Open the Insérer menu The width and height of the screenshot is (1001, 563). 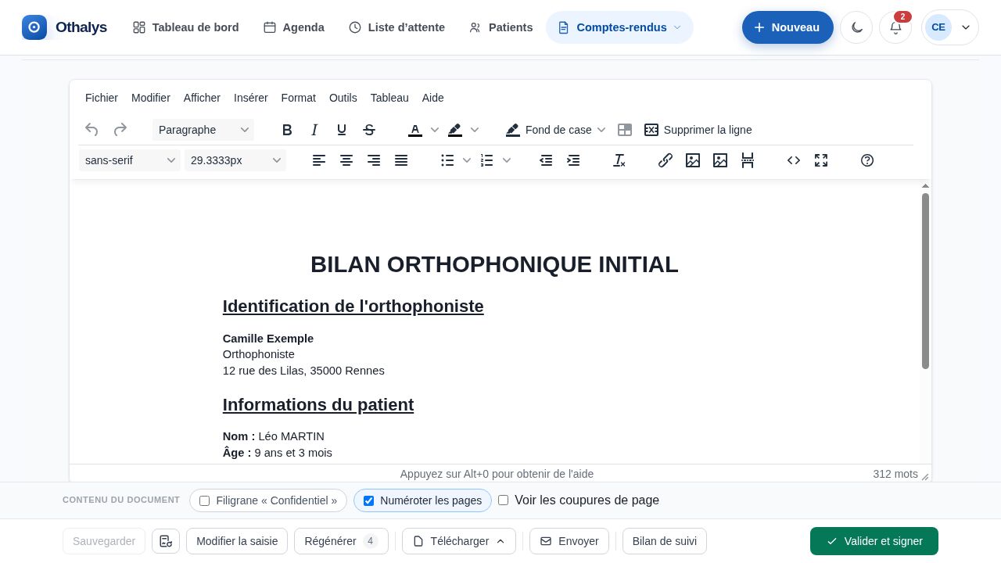[x=251, y=98]
